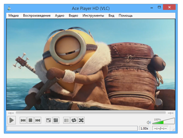Open the Помощь menu

point(125,16)
